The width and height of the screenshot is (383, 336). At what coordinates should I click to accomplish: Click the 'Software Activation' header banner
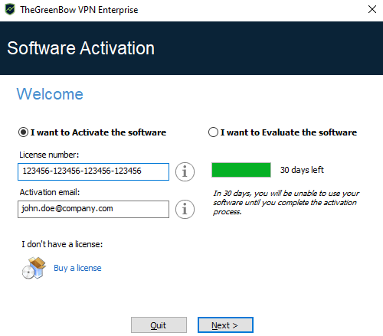pos(191,48)
